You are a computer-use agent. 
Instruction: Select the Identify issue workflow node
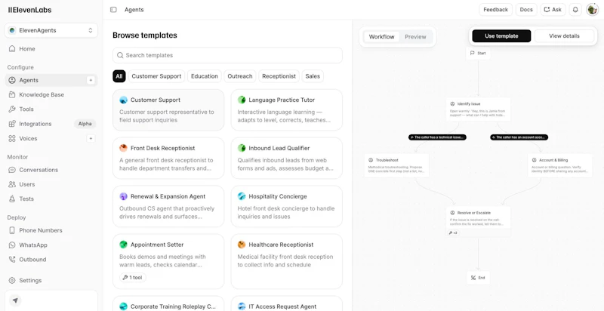tap(478, 109)
